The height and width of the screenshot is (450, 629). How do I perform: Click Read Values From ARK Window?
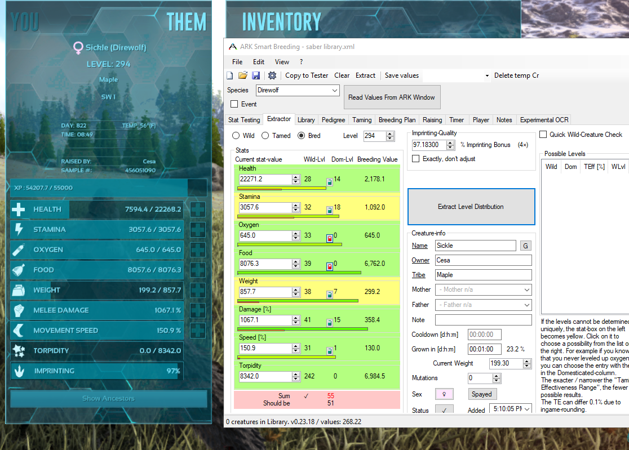point(392,97)
